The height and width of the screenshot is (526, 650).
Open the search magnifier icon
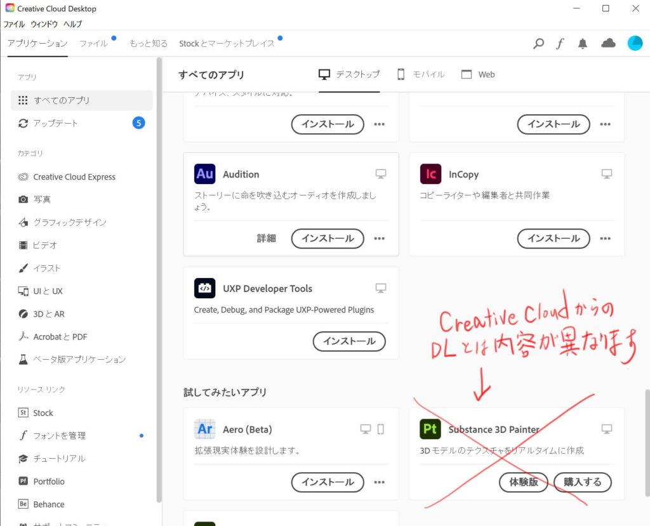pos(538,44)
